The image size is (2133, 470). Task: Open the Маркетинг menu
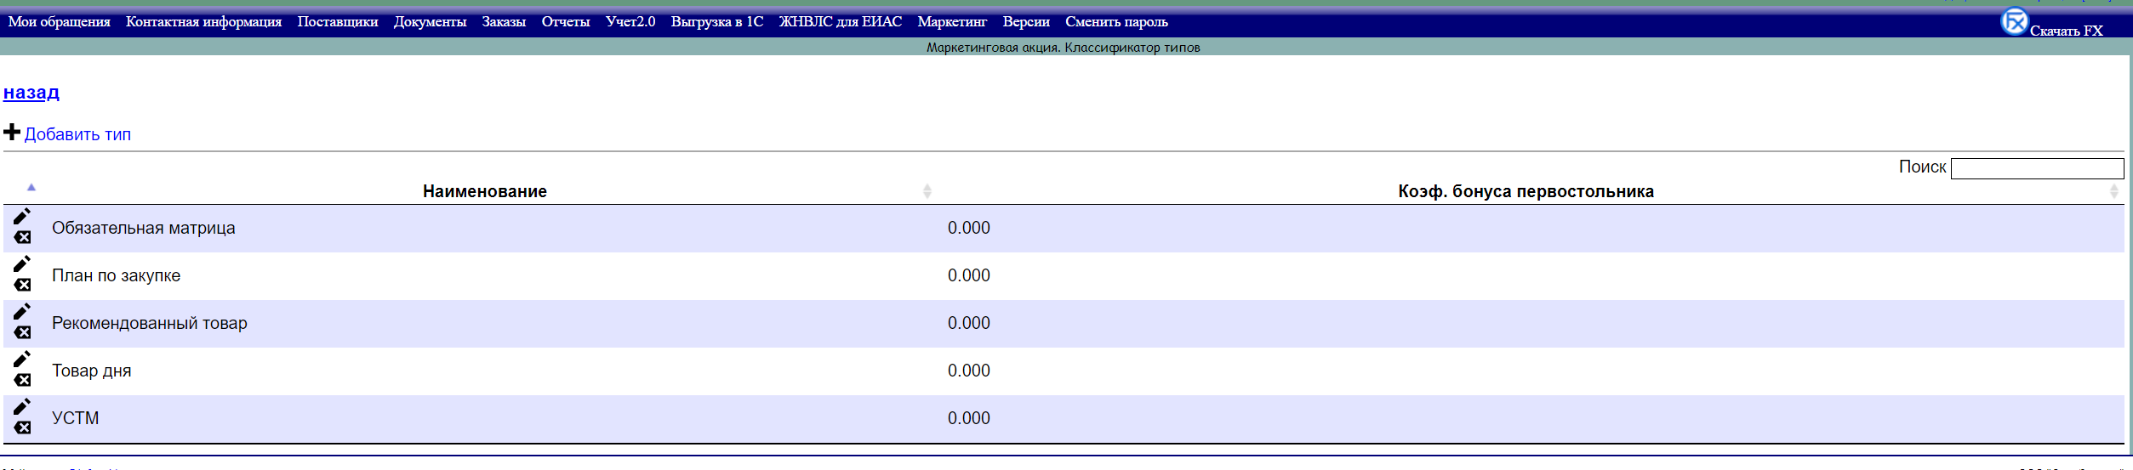[x=951, y=22]
